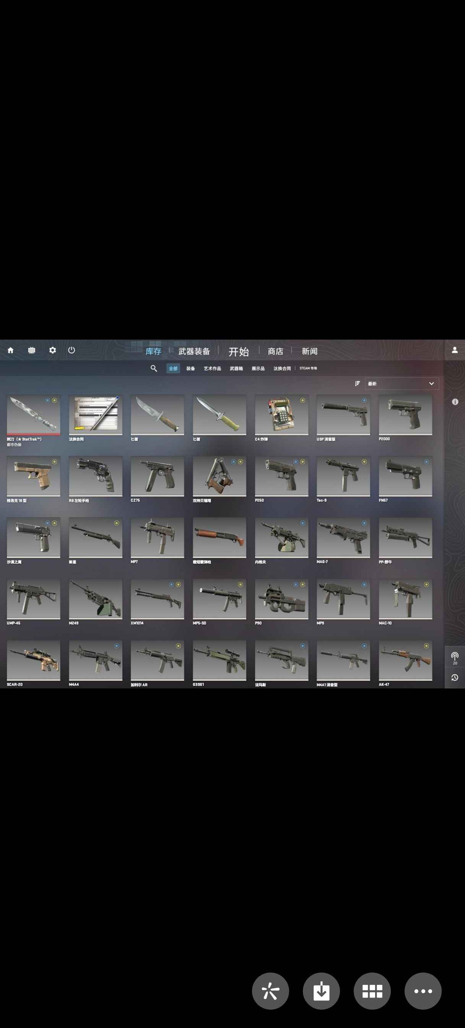Select the 法玛斯 rifle item

tap(281, 664)
